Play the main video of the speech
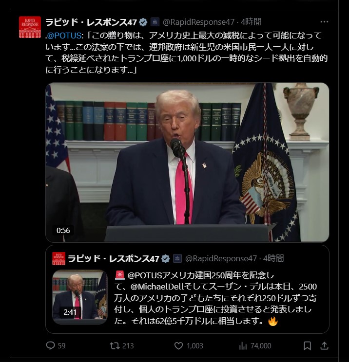Viewport: 349px width, 362px height. coord(187,162)
